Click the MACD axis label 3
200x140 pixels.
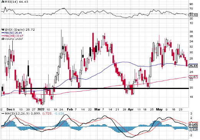click(x=191, y=114)
